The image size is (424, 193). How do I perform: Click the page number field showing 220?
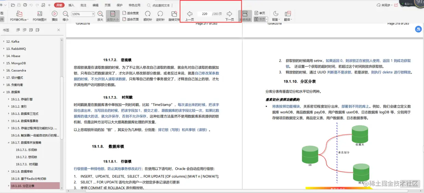pos(204,14)
